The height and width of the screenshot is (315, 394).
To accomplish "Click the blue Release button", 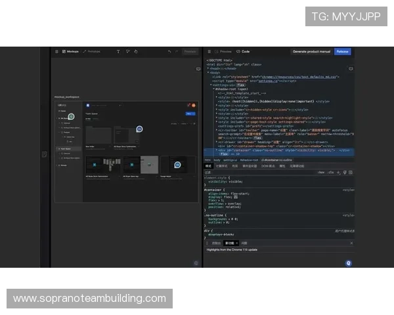I will pos(342,51).
